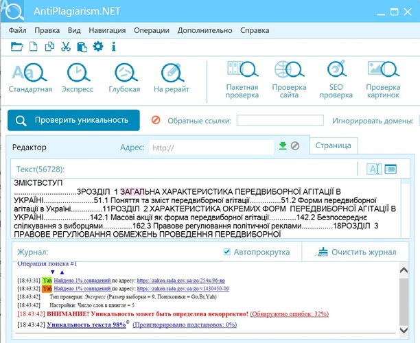Start the Экспресс check

click(x=78, y=78)
